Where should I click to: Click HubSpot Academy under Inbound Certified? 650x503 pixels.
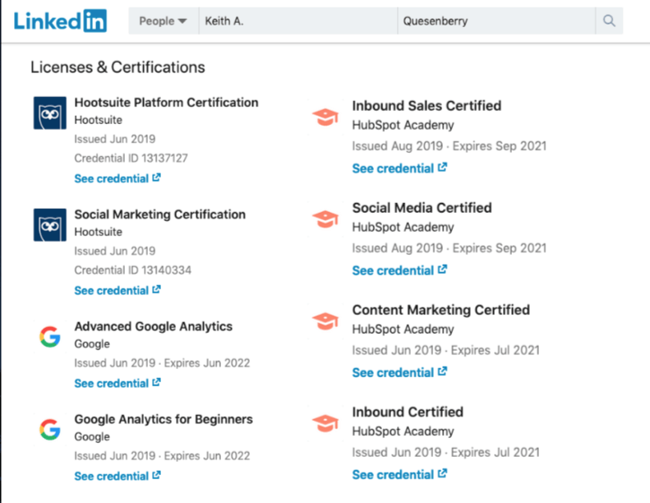403,431
